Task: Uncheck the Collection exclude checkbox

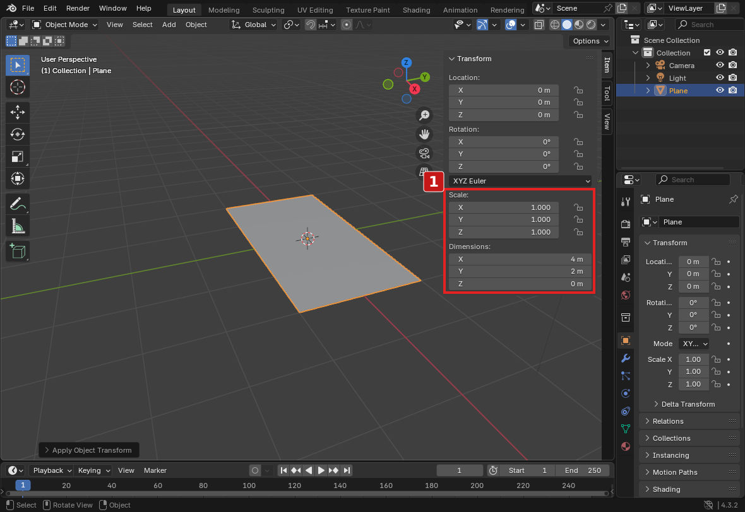Action: 707,53
